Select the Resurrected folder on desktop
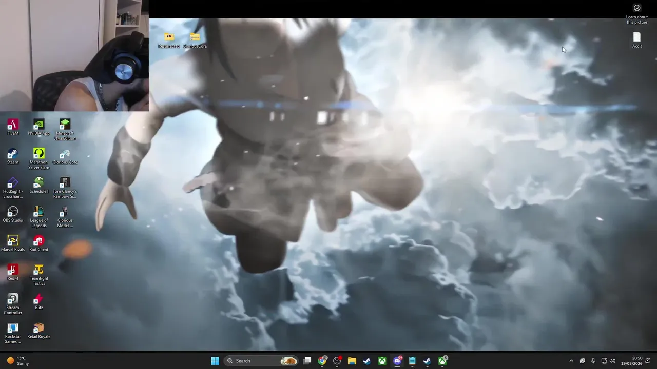 169,40
